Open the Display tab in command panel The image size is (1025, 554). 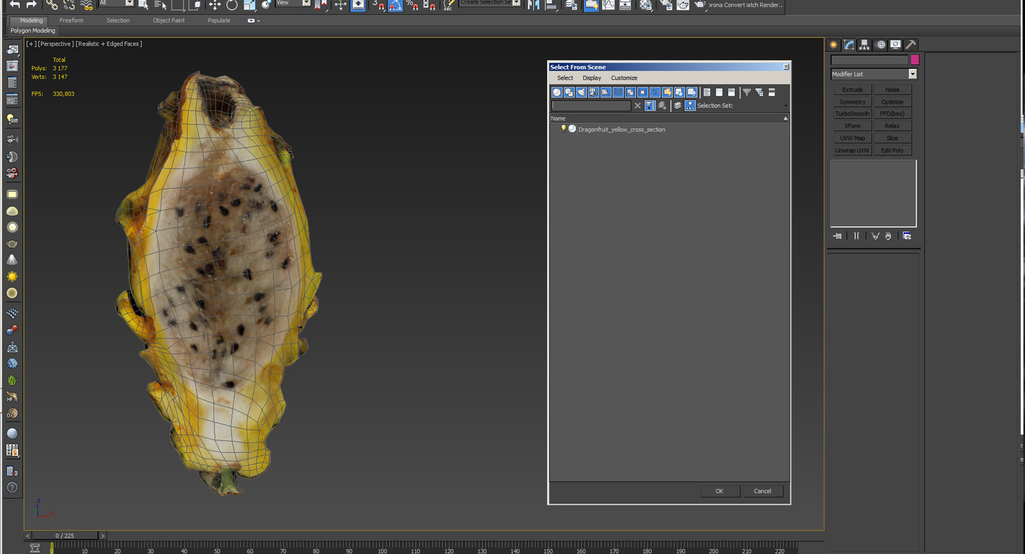tap(895, 44)
